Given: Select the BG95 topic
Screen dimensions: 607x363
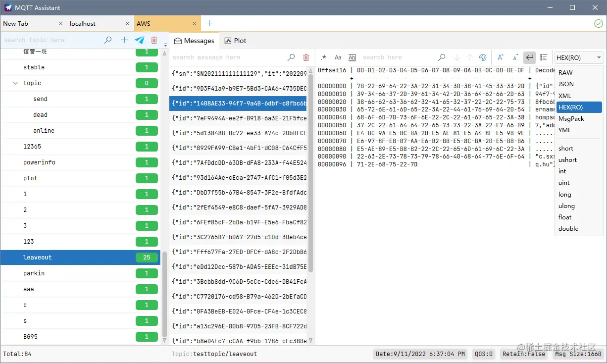Looking at the screenshot, I should coord(80,337).
